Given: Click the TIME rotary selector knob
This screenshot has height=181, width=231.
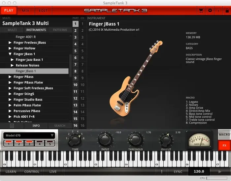Looking at the screenshot, I should tap(75, 139).
